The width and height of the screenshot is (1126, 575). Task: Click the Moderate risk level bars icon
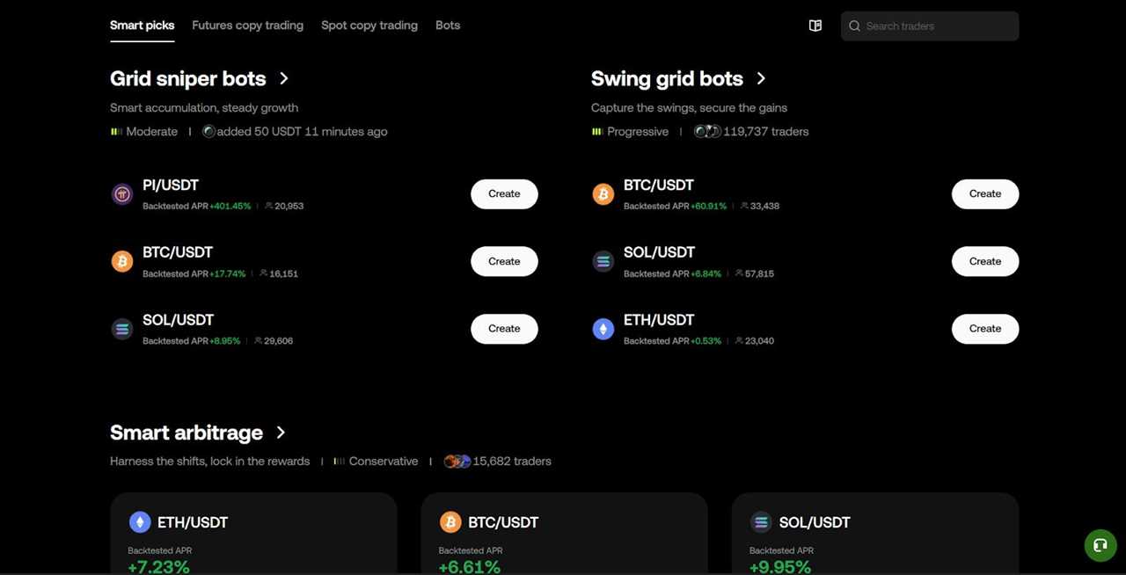pyautogui.click(x=116, y=131)
